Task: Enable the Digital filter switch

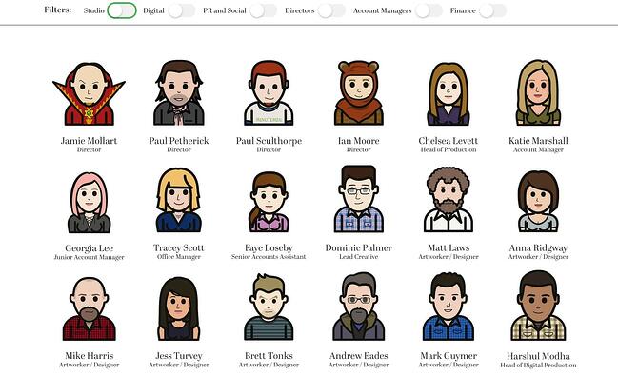Action: (182, 10)
